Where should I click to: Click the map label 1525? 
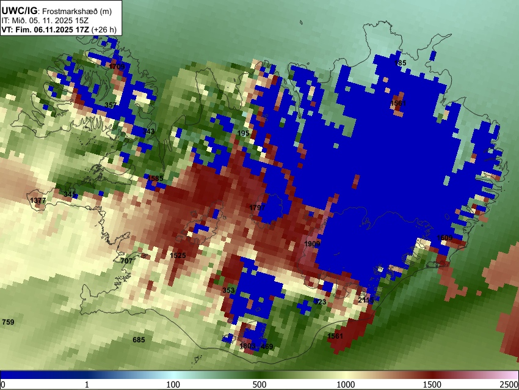tap(178, 256)
